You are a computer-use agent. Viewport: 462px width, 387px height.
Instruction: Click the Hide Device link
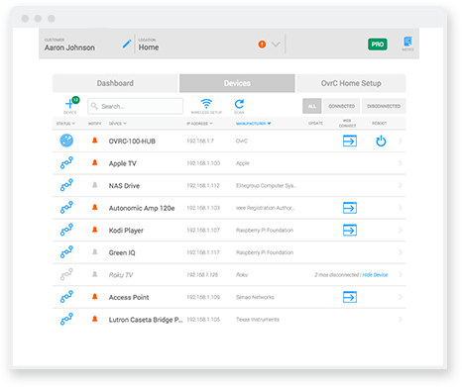[x=375, y=275]
